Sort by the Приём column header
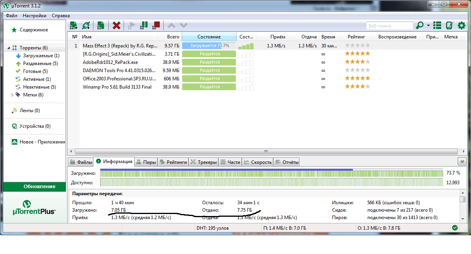 pyautogui.click(x=272, y=37)
